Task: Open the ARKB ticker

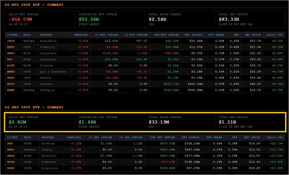Action: coord(11,72)
